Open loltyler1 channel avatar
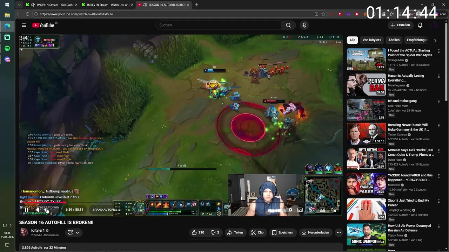This screenshot has height=252, width=449. [x=24, y=232]
